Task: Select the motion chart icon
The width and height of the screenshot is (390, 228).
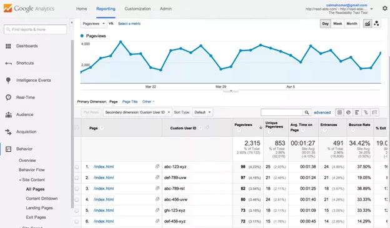Action: tap(376, 24)
